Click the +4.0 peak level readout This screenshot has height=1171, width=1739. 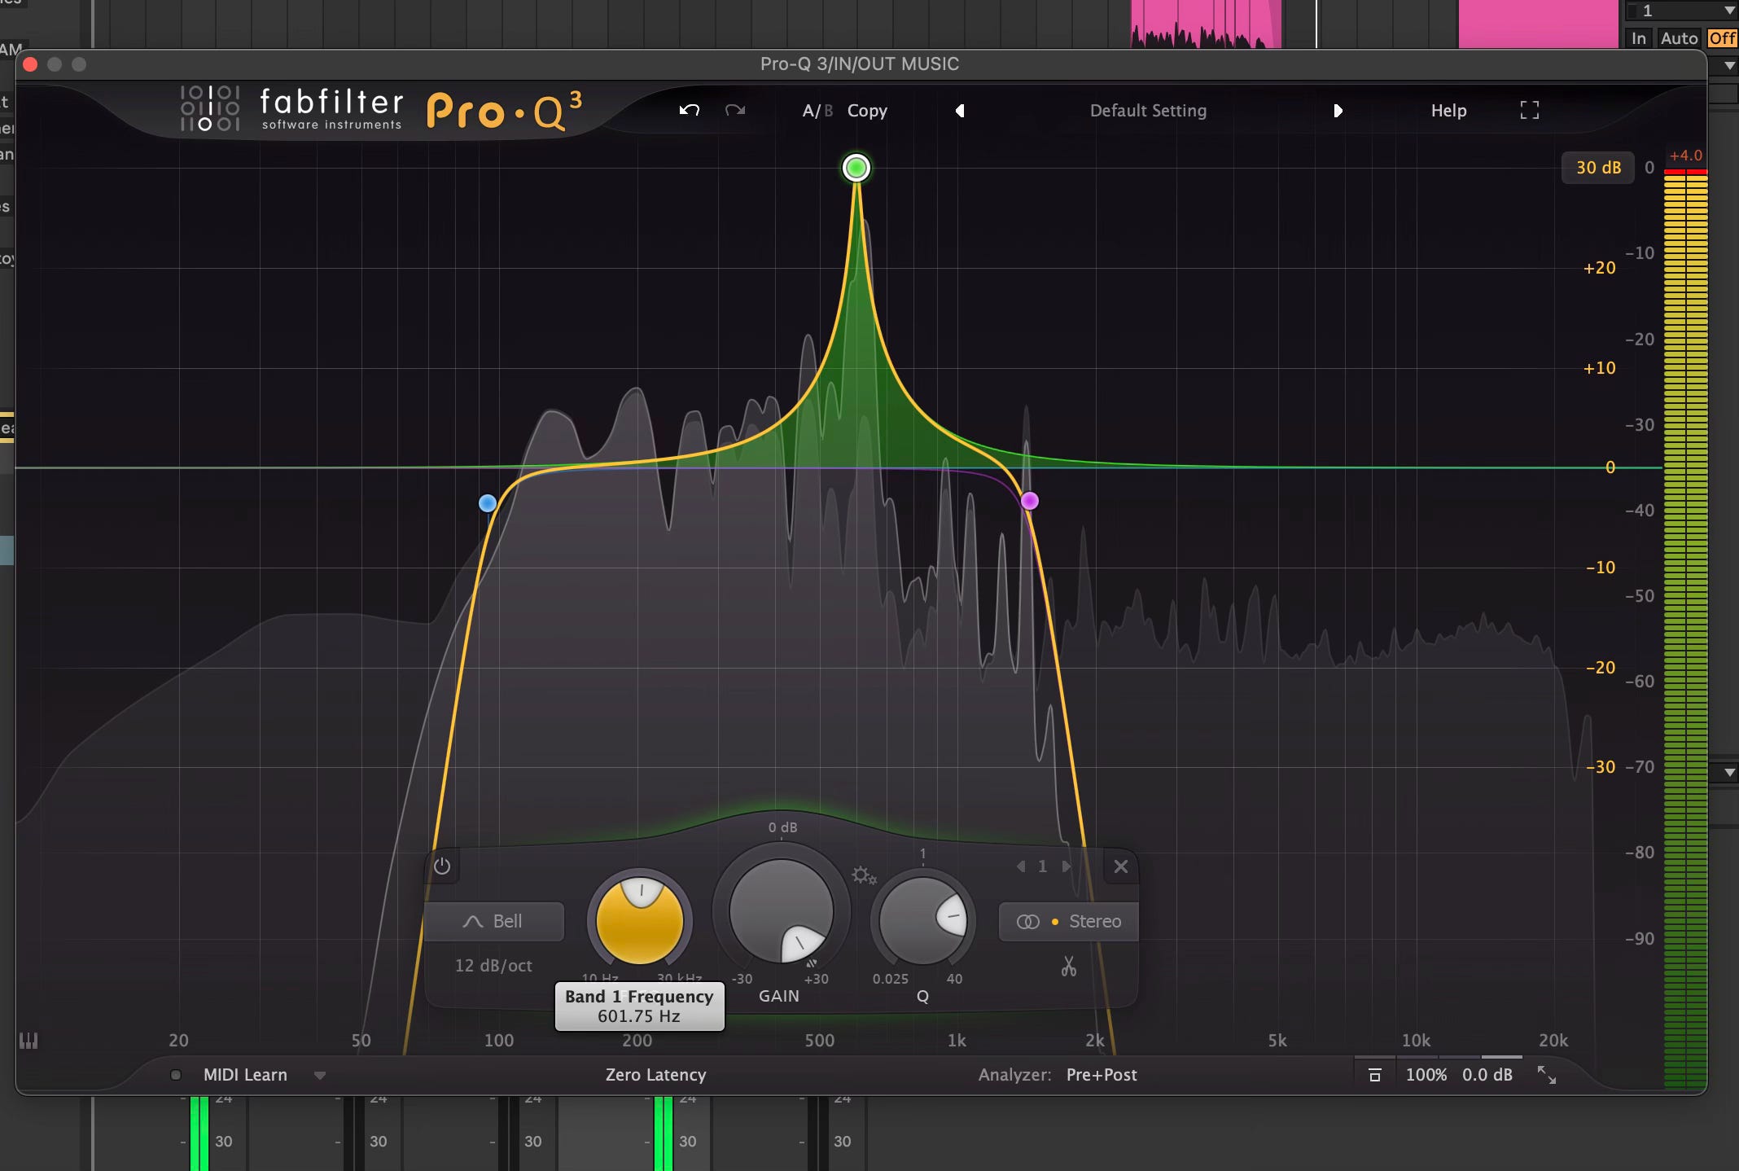point(1685,156)
